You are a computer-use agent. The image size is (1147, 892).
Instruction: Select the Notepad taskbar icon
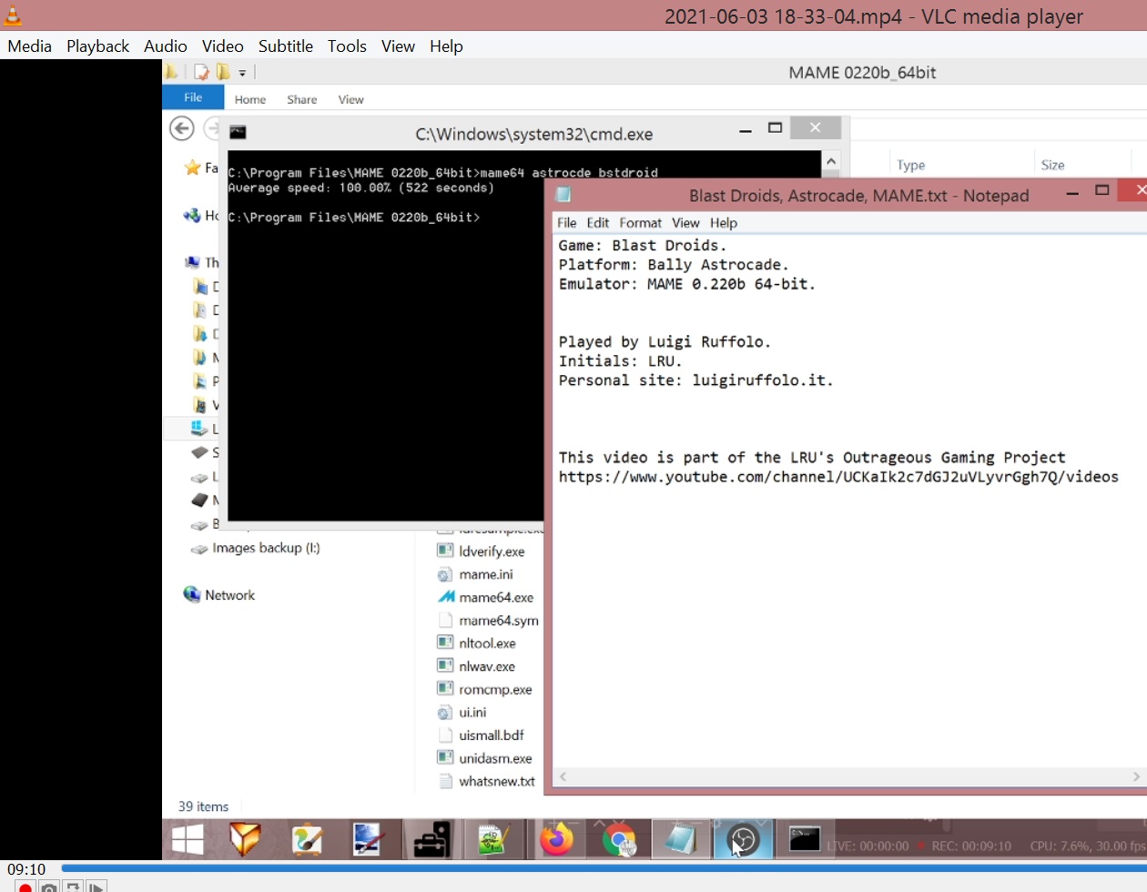[680, 839]
